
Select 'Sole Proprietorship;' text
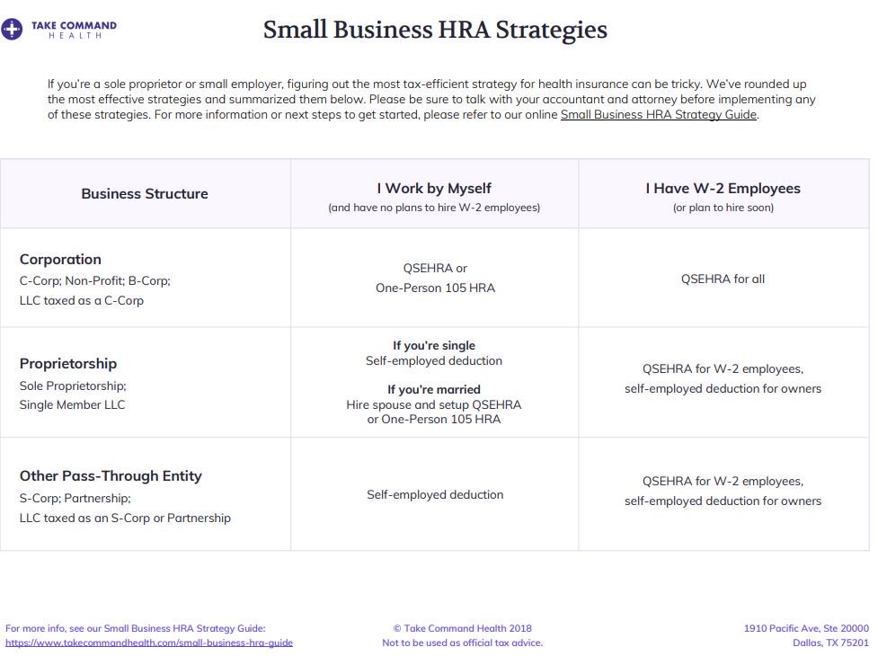73,386
